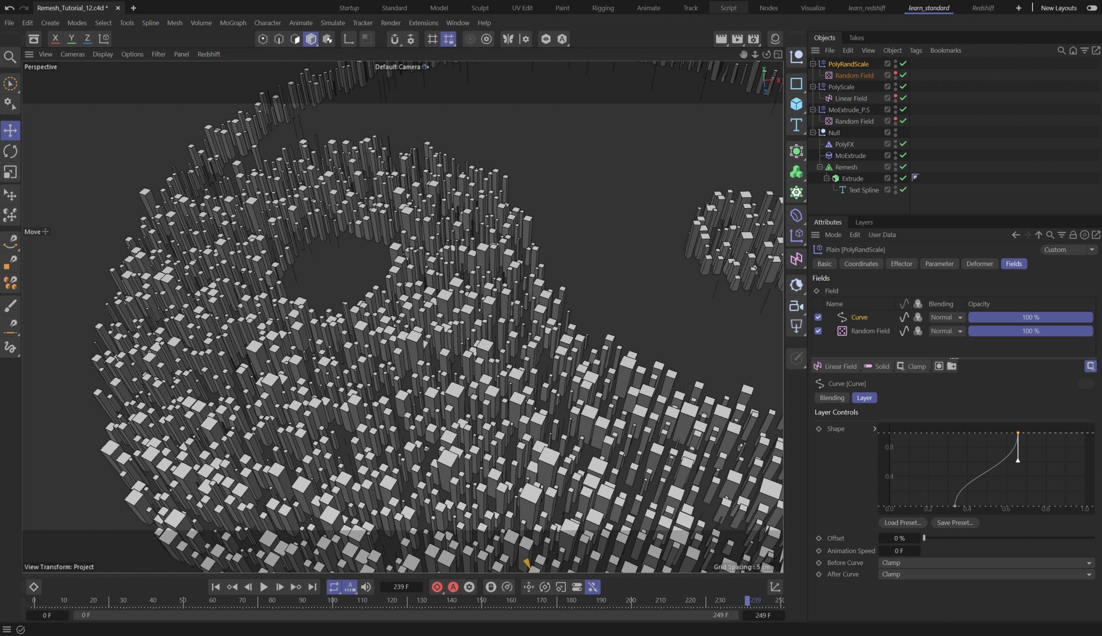Open search icon in left toolbar
This screenshot has width=1102, height=636.
[10, 57]
